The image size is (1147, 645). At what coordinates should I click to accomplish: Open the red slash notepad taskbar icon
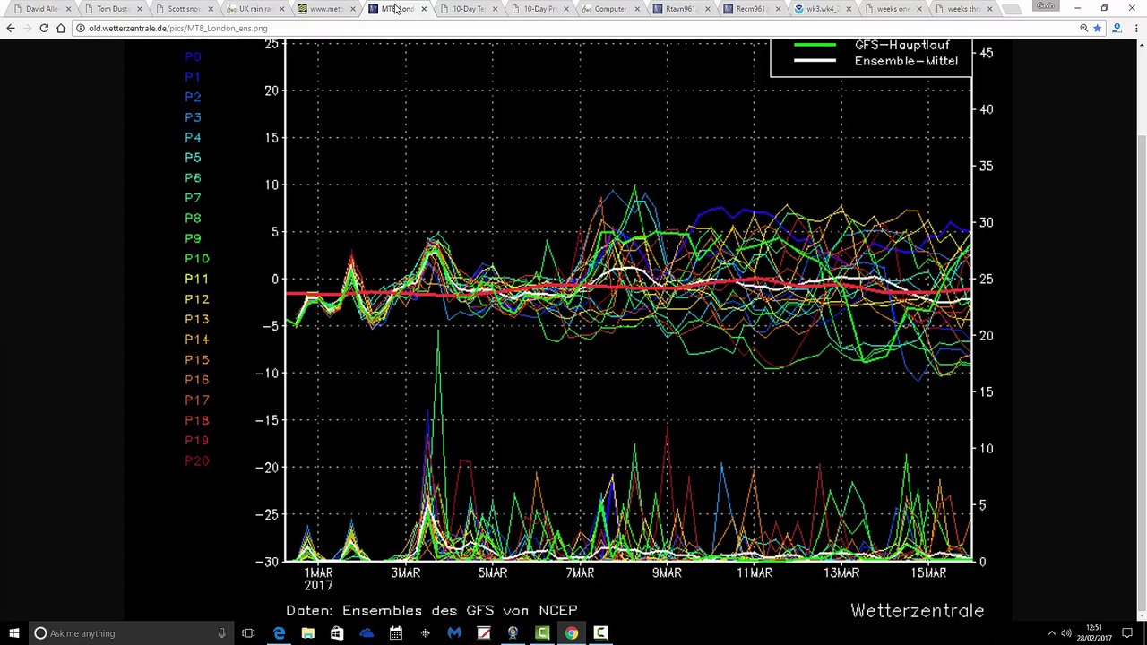pos(484,633)
